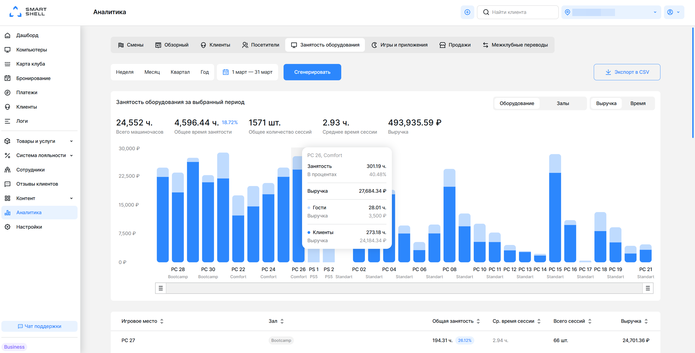Switch chart to Оборудование view
This screenshot has width=695, height=353.
point(517,103)
